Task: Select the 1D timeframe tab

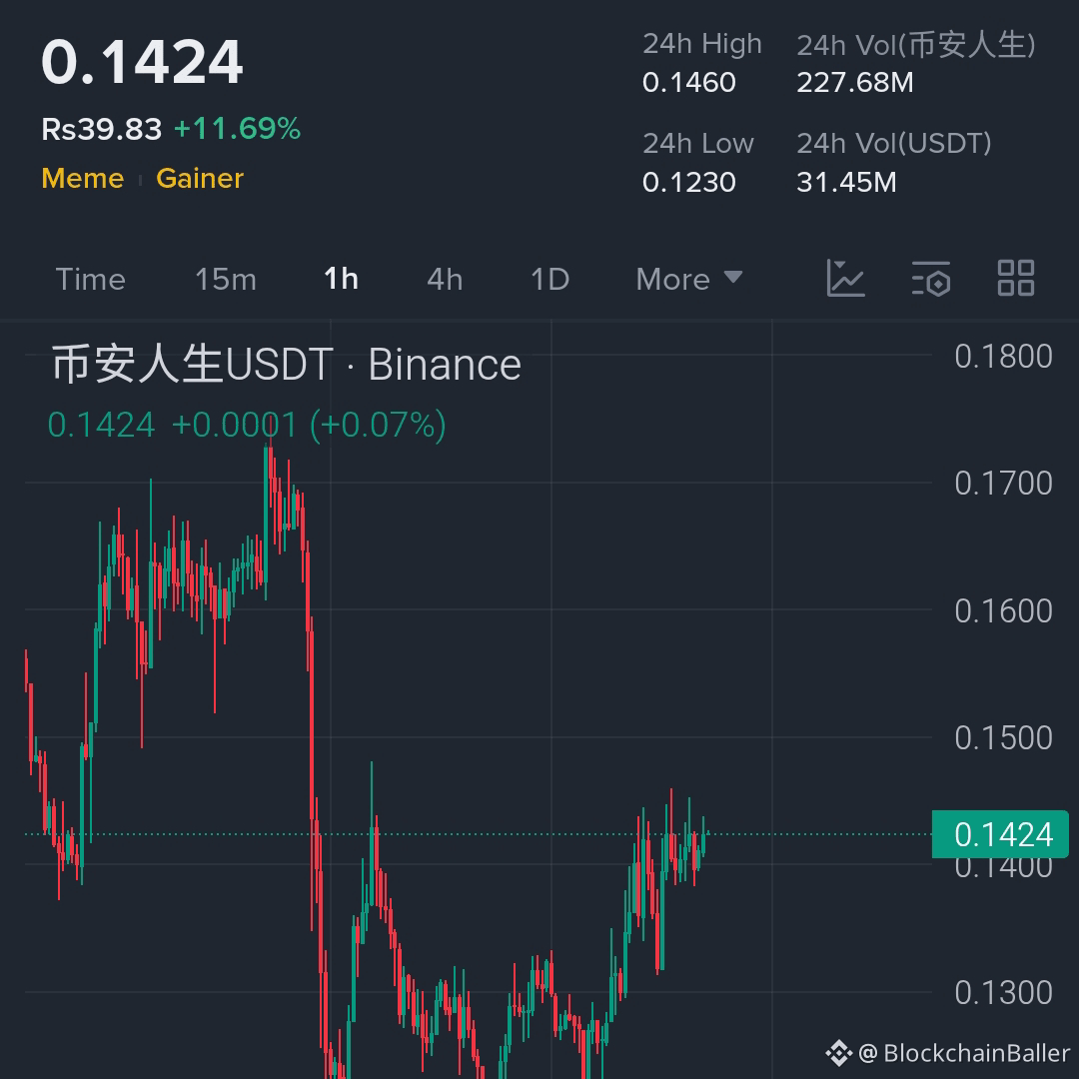Action: (547, 280)
